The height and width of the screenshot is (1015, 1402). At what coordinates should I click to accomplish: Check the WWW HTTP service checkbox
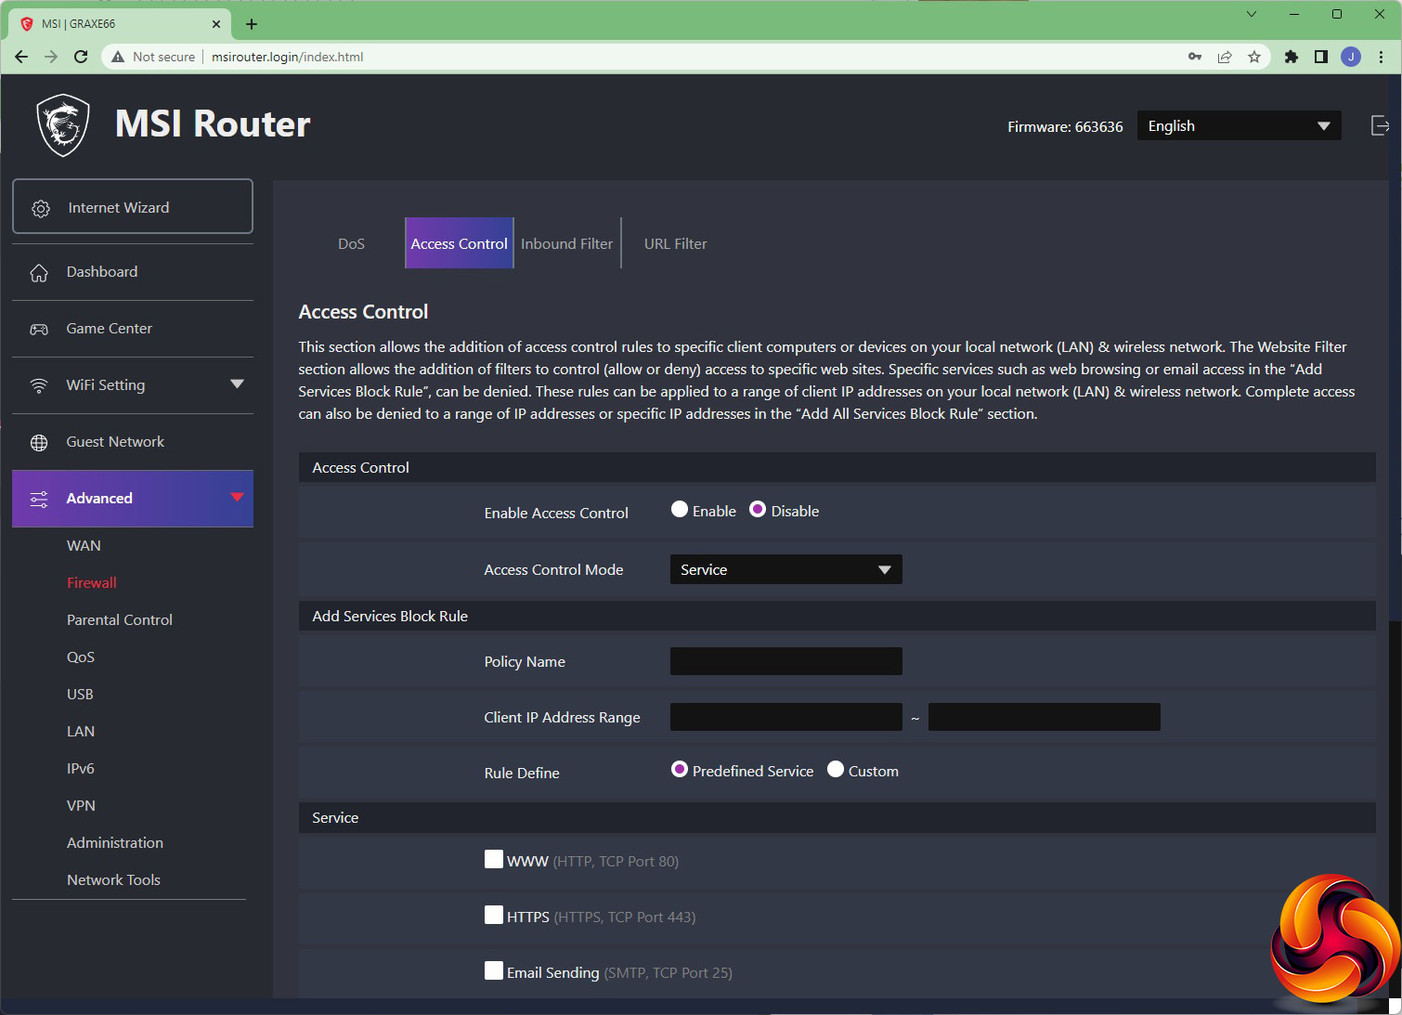pyautogui.click(x=494, y=860)
